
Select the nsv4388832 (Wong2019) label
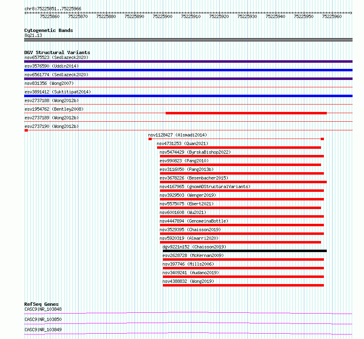pyautogui.click(x=188, y=281)
